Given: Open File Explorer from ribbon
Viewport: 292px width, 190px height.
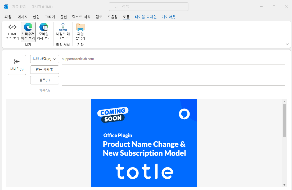Looking at the screenshot, I should click(x=80, y=32).
